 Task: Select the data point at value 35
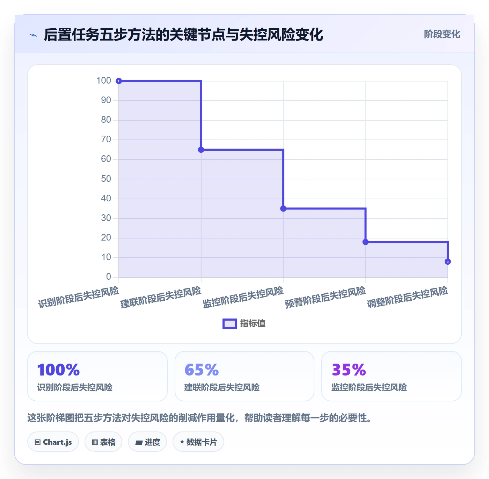coord(283,209)
